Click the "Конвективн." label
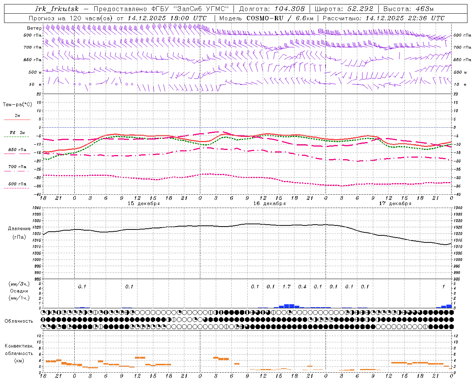The height and width of the screenshot is (379, 473). pos(19,346)
